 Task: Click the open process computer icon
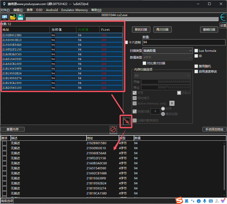click(5, 17)
